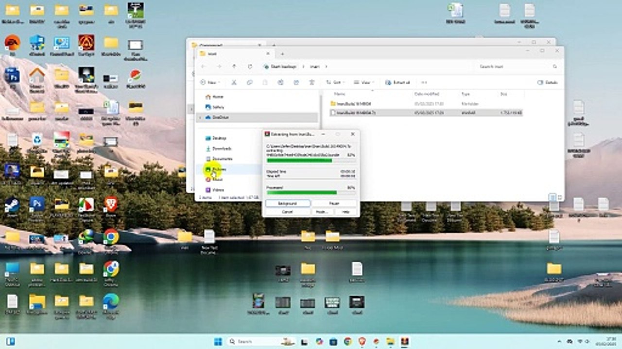622x349 pixels.
Task: Click the Rename icon in Explorer toolbar
Action: [x=280, y=82]
